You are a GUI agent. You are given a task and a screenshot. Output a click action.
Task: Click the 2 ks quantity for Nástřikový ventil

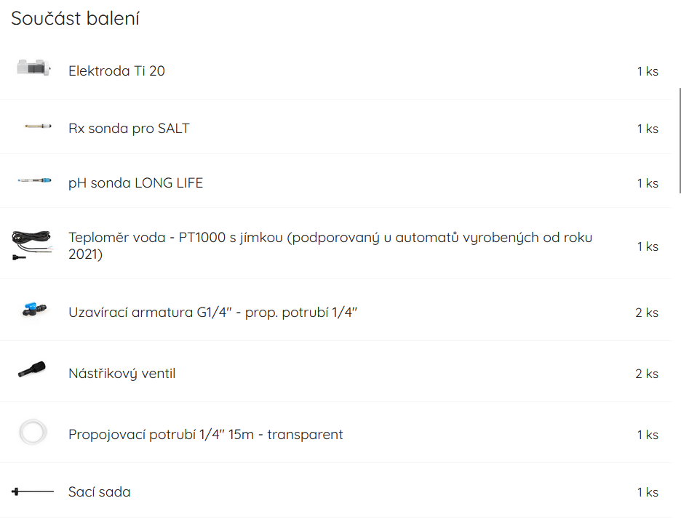click(646, 374)
